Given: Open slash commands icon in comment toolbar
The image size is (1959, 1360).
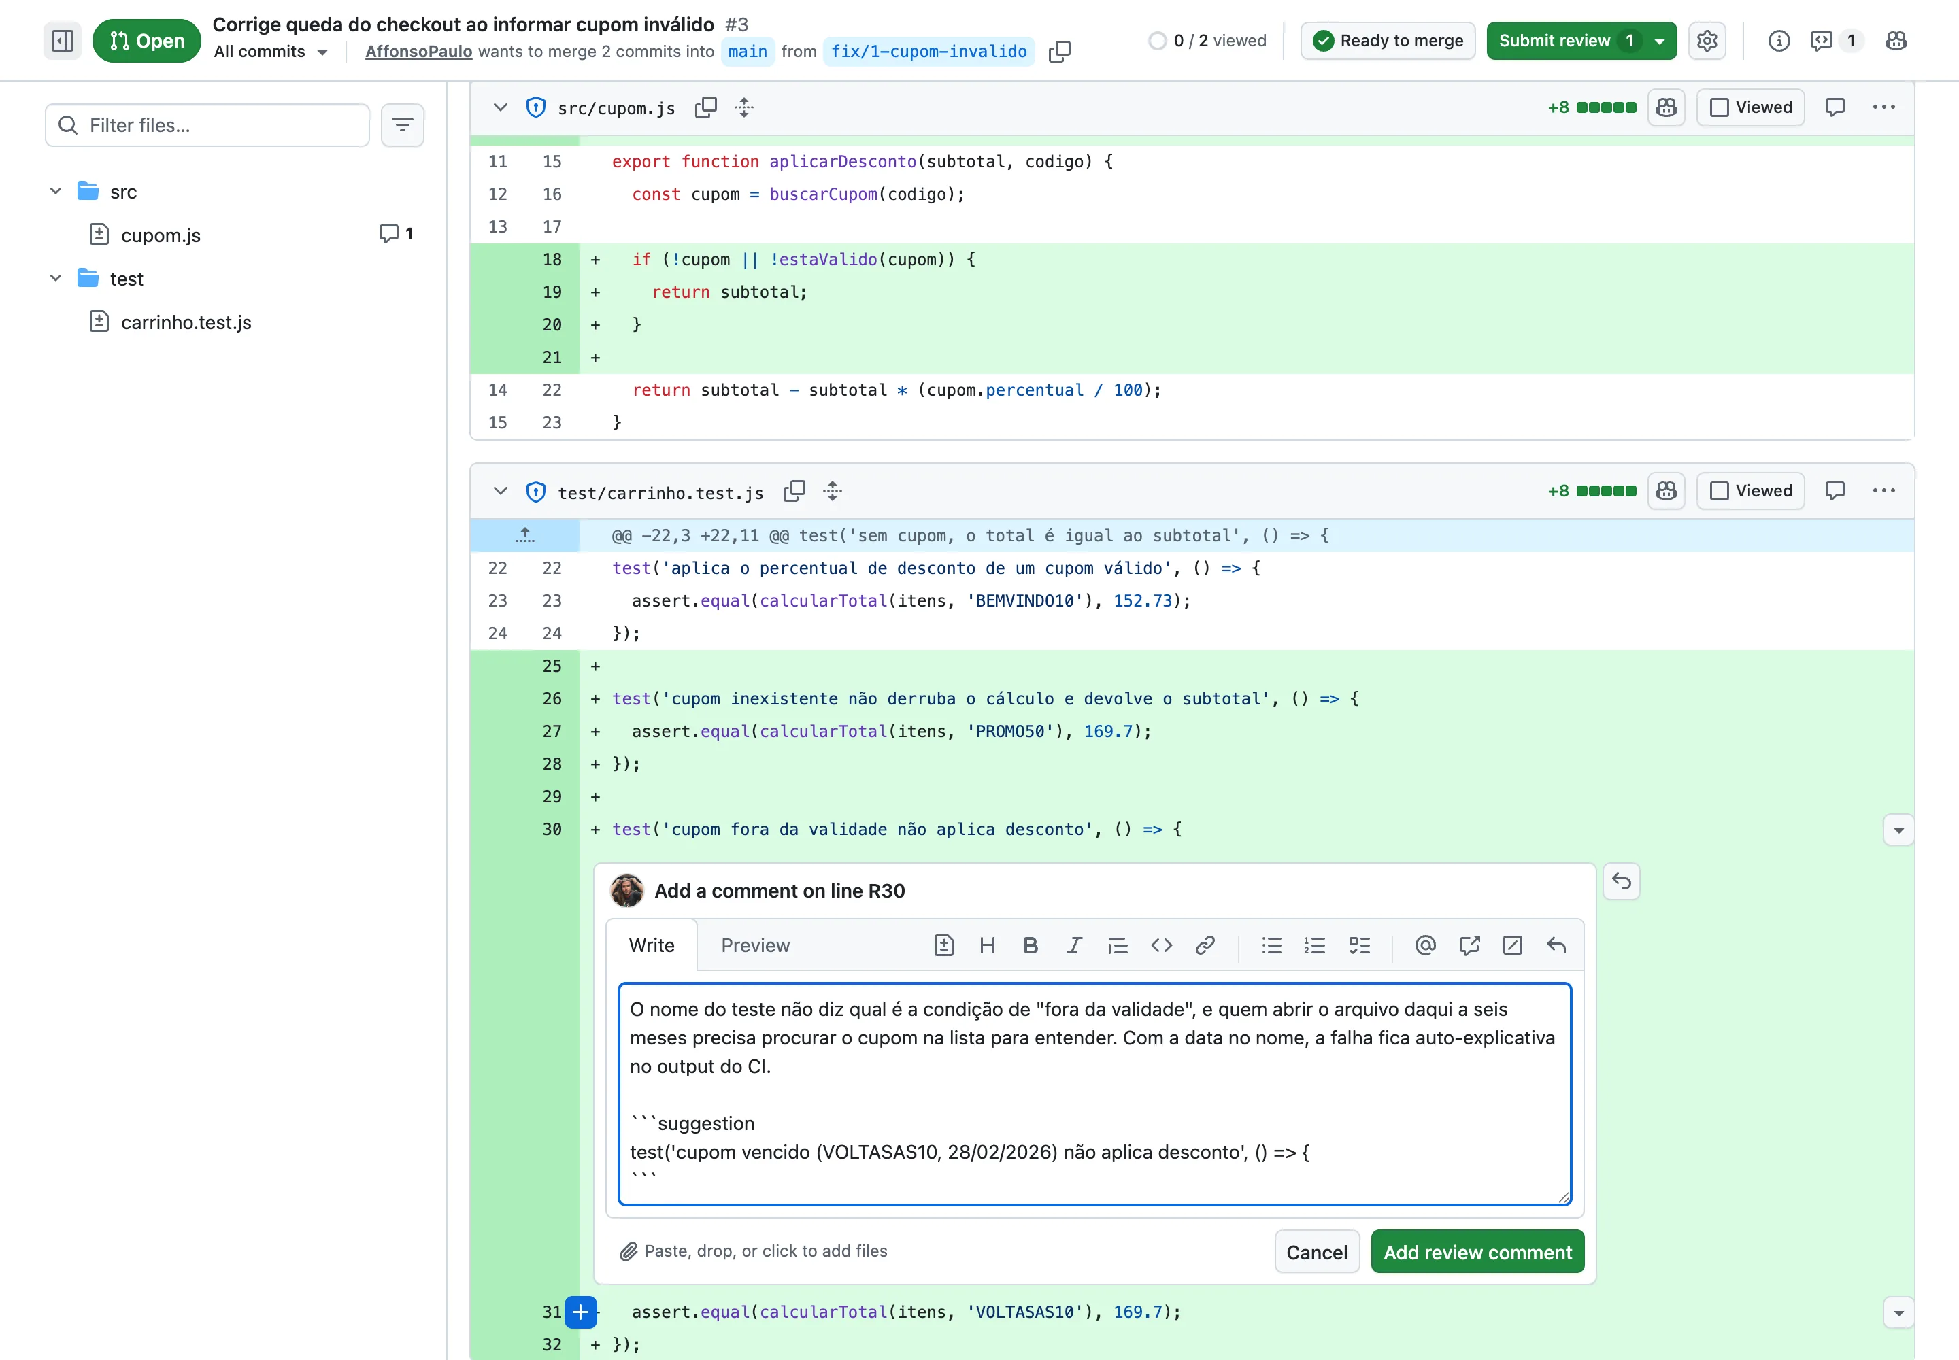Looking at the screenshot, I should click(1512, 945).
